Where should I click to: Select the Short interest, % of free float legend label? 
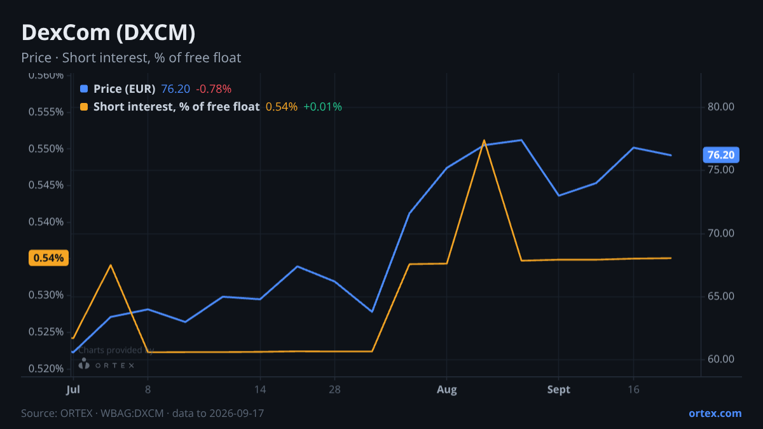point(176,107)
